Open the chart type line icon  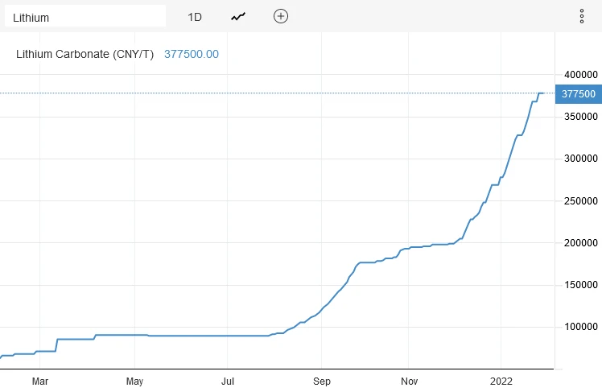238,17
